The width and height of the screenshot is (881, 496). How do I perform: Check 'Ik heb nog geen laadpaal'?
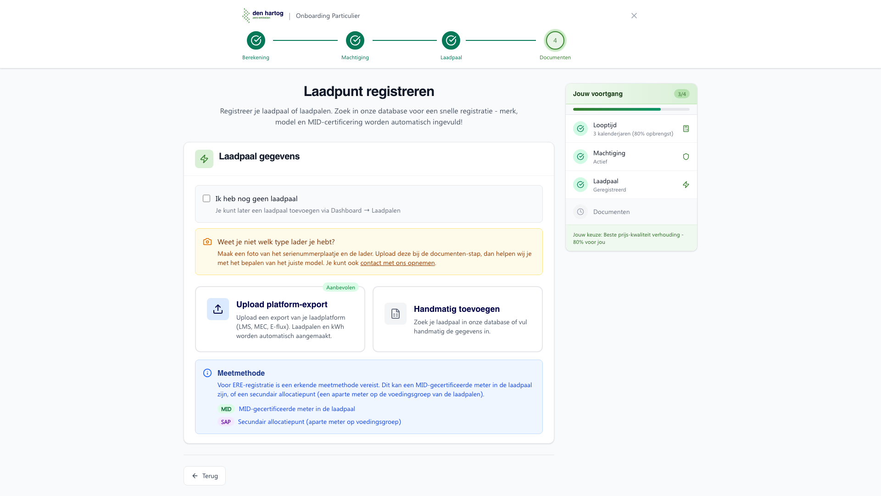(x=206, y=198)
